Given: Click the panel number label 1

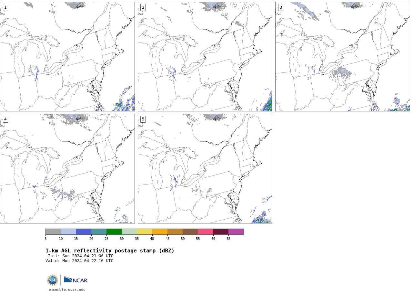Looking at the screenshot, I should pos(5,7).
